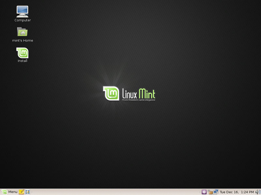
Task: Select the "mint's Home" icon label
Action: (x=23, y=40)
